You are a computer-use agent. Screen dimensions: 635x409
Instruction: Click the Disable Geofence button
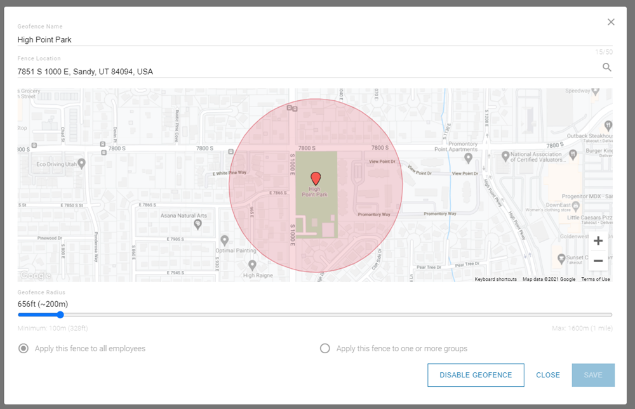[x=476, y=375]
